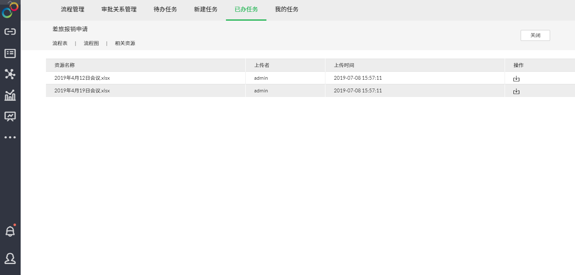Click the 关闭 button
This screenshot has width=575, height=275.
(535, 35)
